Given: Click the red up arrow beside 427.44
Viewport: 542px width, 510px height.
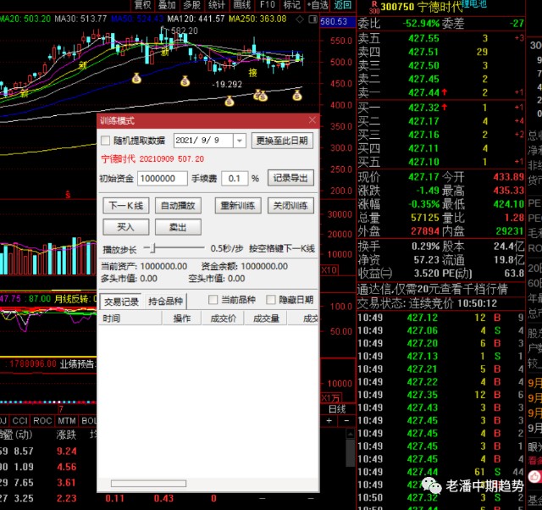Looking at the screenshot, I should (x=444, y=92).
